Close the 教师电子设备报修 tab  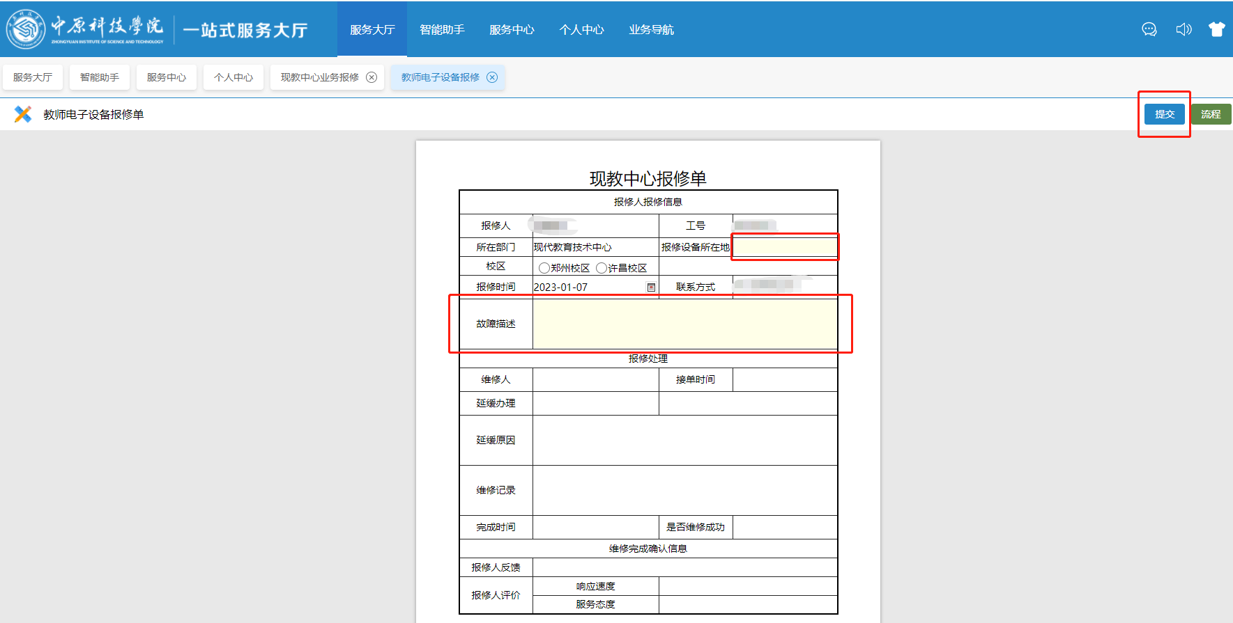(x=492, y=77)
